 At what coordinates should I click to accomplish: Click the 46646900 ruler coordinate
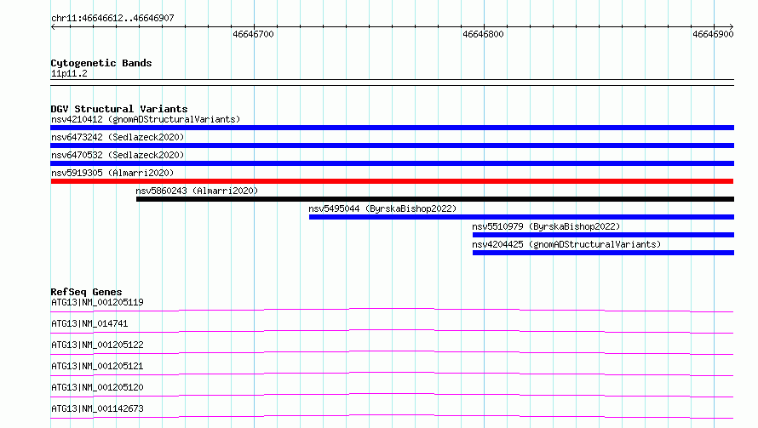713,34
